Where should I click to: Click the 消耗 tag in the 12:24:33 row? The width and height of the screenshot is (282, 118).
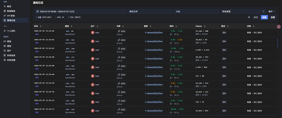pyautogui.click(x=37, y=113)
